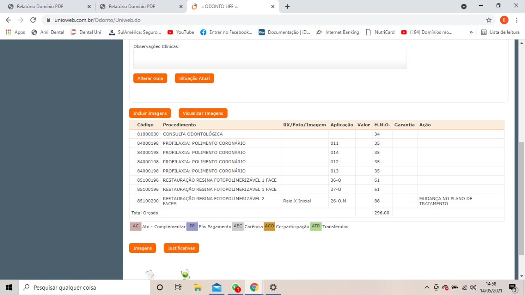Open the Justificativas button
The height and width of the screenshot is (295, 525).
[x=181, y=248]
